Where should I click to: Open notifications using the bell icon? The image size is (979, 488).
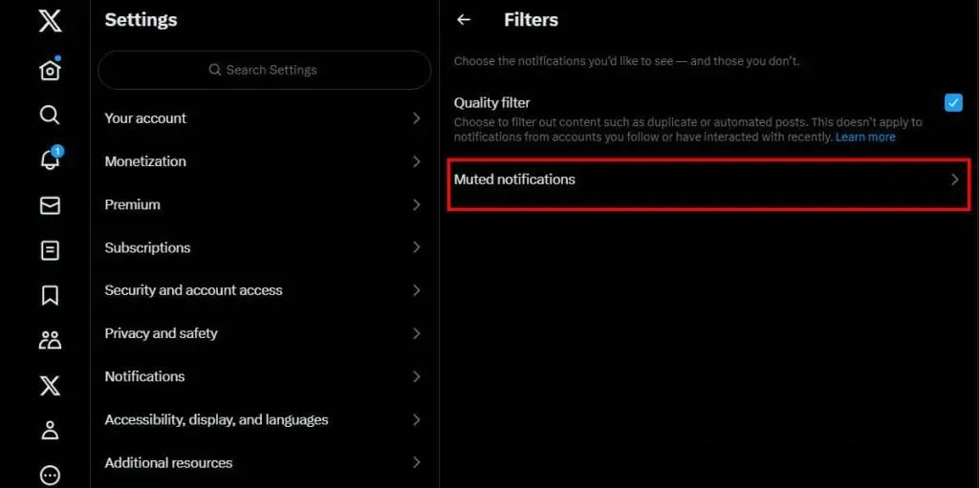(x=50, y=159)
